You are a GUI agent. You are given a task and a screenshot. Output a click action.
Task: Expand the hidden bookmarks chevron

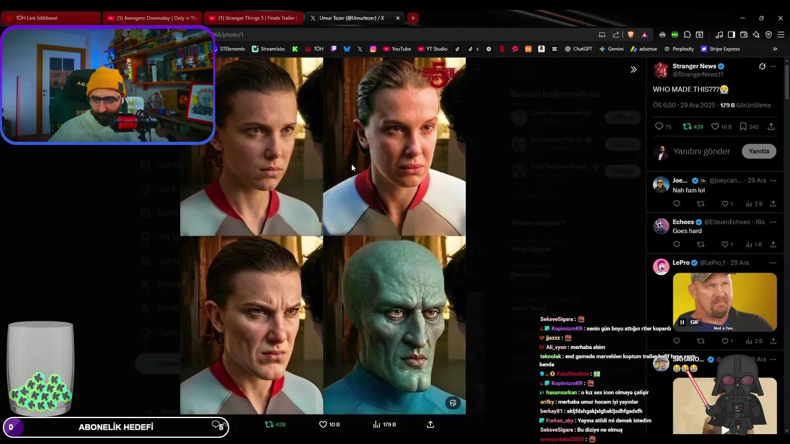[x=775, y=49]
